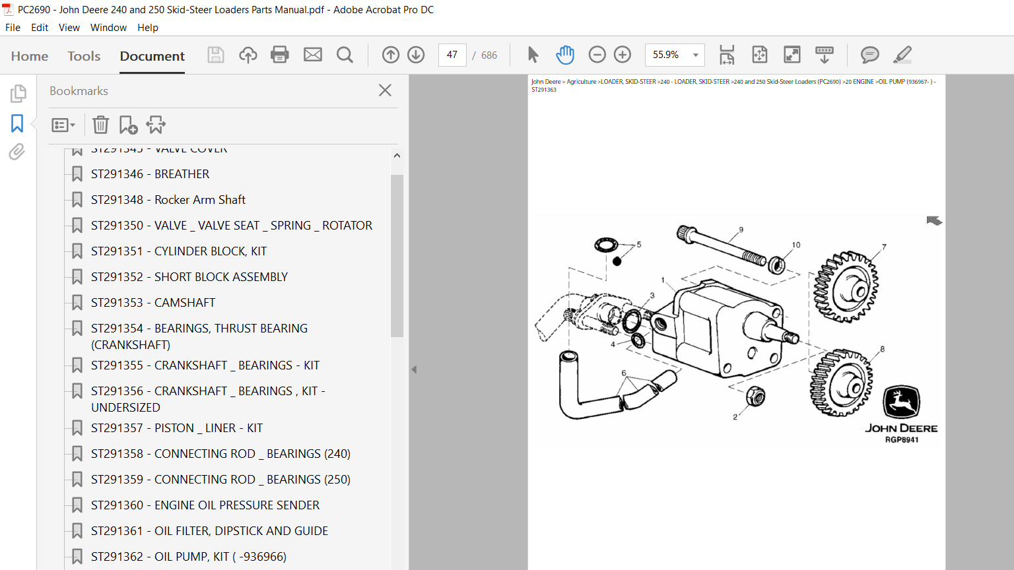
Task: Open the View menu
Action: pyautogui.click(x=69, y=27)
